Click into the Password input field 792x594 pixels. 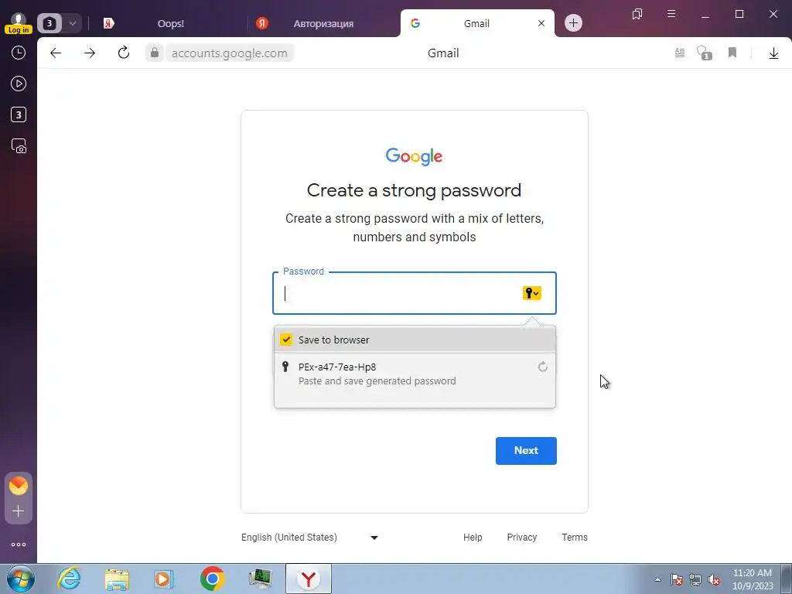[399, 293]
